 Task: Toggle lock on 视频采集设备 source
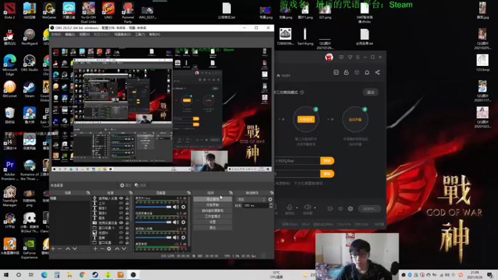pyautogui.click(x=127, y=223)
